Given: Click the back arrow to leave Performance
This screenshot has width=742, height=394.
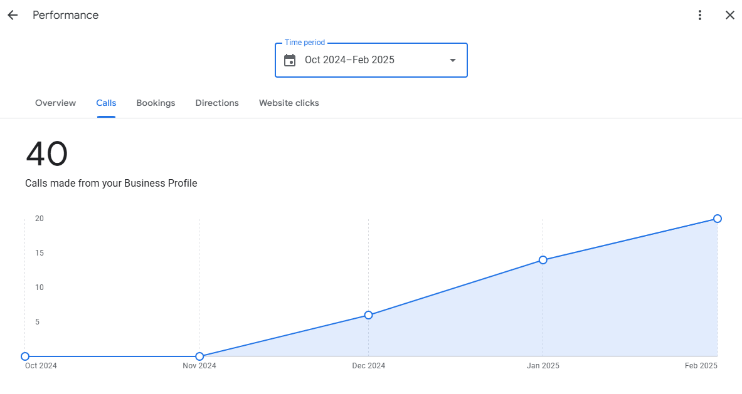Looking at the screenshot, I should (13, 14).
